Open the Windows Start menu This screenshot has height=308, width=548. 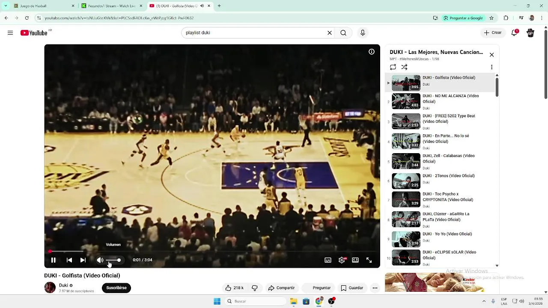(217, 301)
